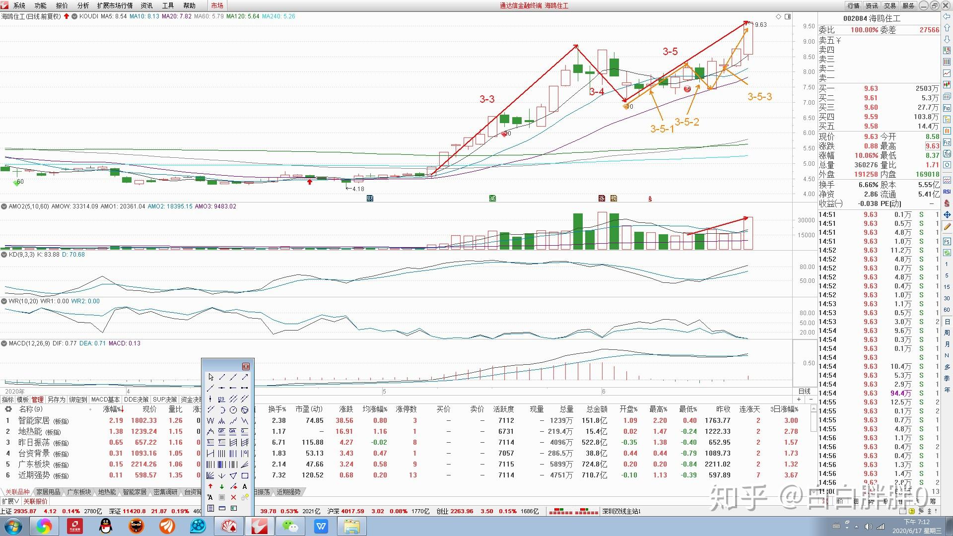Click the 交易 button at top right
This screenshot has height=536, width=953.
tap(889, 5)
